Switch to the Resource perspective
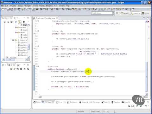 [136, 13]
